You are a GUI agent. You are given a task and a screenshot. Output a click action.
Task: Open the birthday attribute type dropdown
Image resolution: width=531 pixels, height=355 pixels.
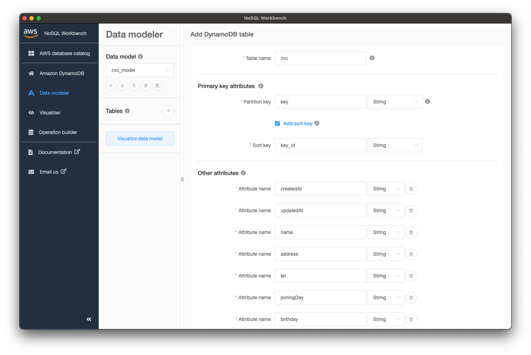point(386,319)
